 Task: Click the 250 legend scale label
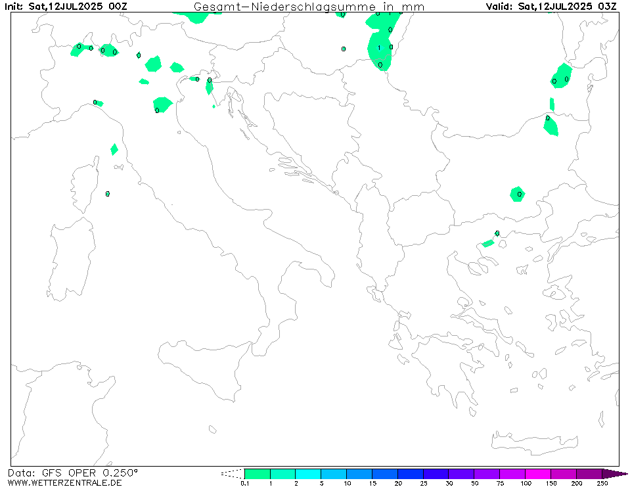(x=602, y=483)
